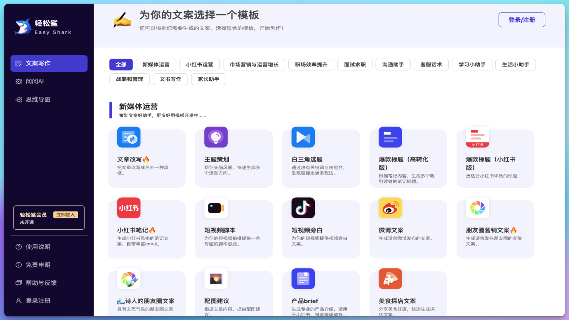Open the 主题策划 lightbulb icon

click(216, 137)
